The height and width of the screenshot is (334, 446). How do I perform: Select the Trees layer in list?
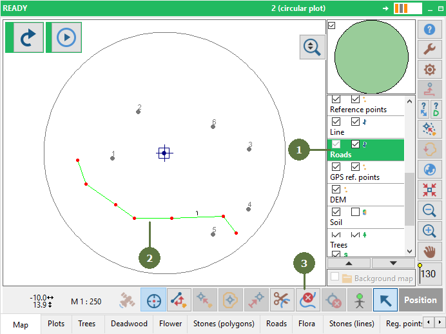(x=366, y=240)
